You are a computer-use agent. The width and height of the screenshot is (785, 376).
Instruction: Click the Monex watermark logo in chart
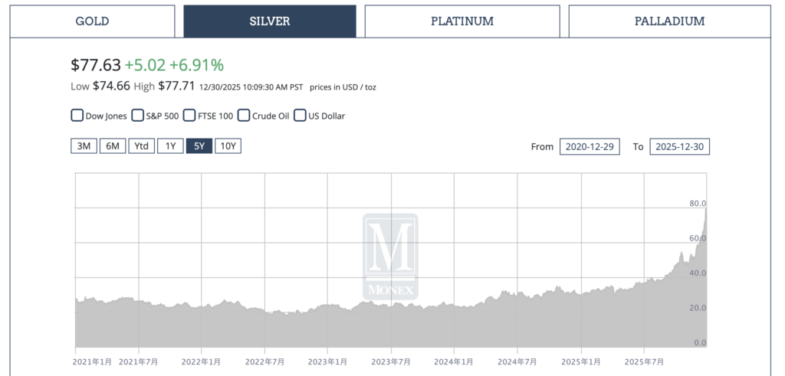(390, 256)
